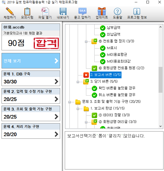Screen dimensions: 164x171
Task: Select the 전체 보기 panel item
Action: coord(31,61)
